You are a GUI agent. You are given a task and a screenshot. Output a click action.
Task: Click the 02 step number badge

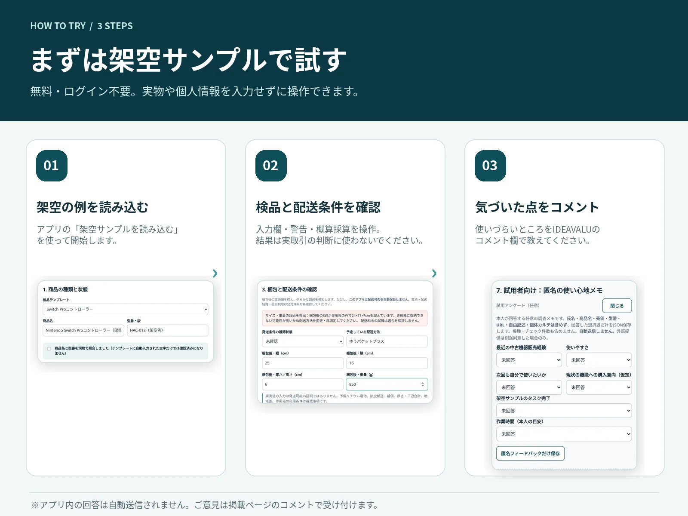[x=271, y=166]
